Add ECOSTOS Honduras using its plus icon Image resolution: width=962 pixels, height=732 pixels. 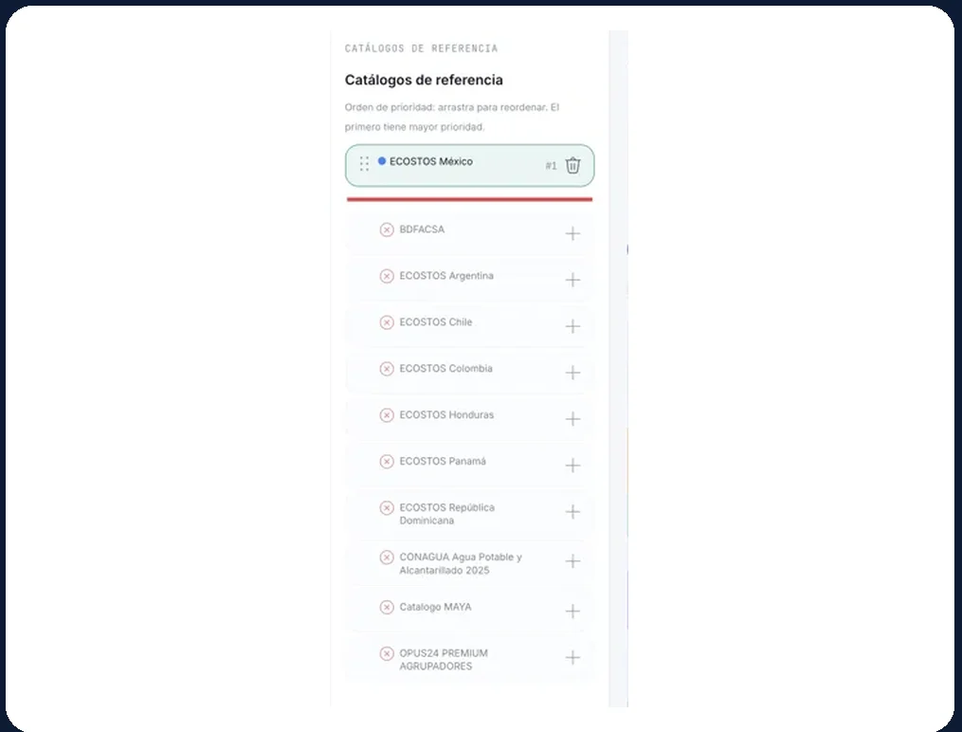tap(572, 418)
